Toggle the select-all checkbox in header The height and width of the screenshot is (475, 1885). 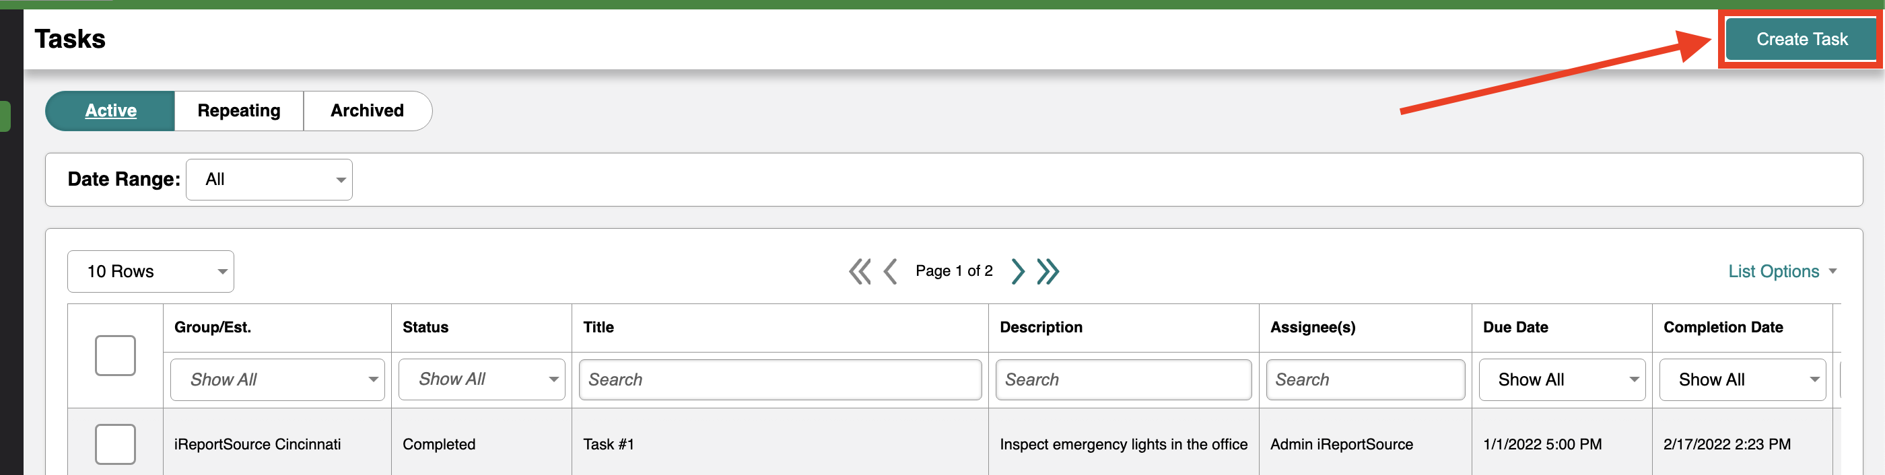click(x=116, y=356)
